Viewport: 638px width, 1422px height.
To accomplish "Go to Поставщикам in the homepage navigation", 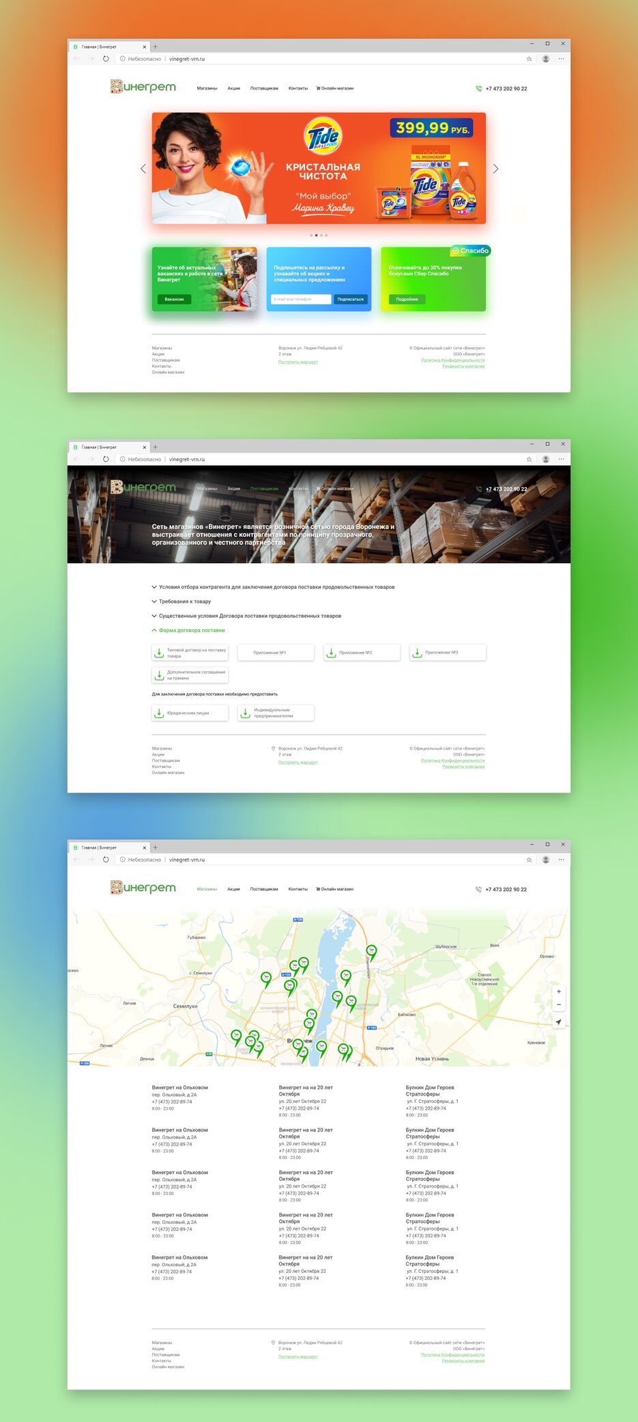I will 264,88.
